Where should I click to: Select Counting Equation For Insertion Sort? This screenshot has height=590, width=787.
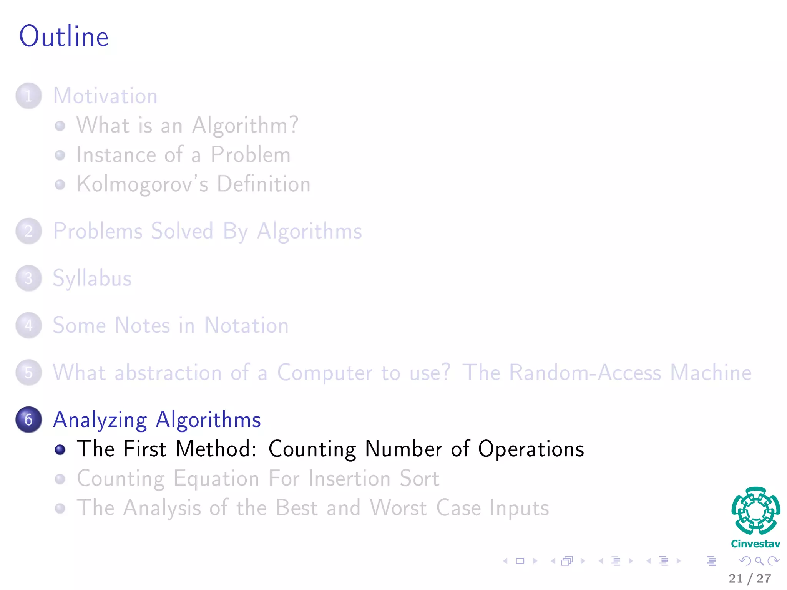[258, 479]
